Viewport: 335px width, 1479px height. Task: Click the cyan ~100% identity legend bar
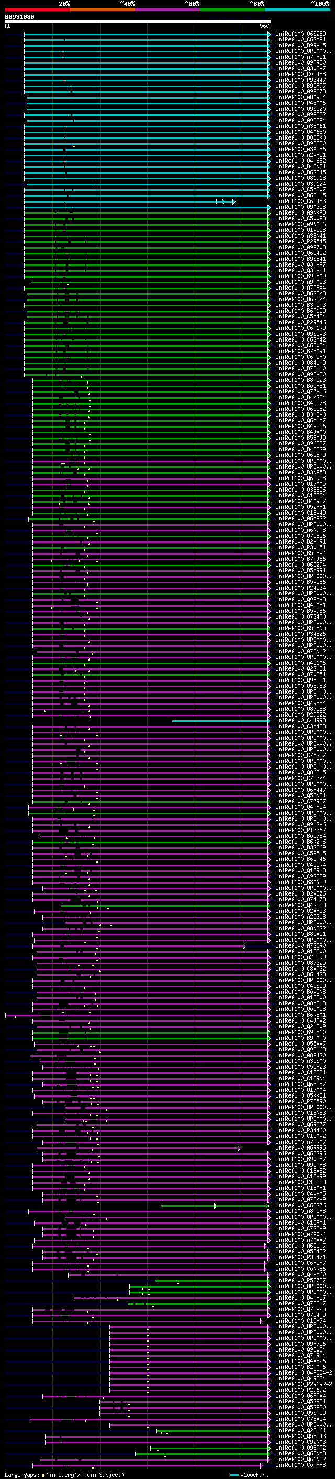(297, 10)
